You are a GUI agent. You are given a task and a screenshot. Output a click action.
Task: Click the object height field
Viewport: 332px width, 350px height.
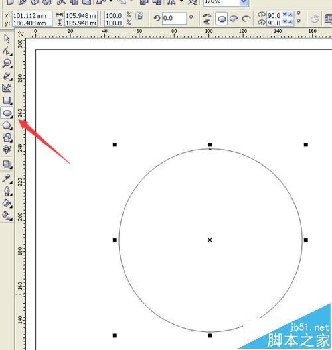81,23
